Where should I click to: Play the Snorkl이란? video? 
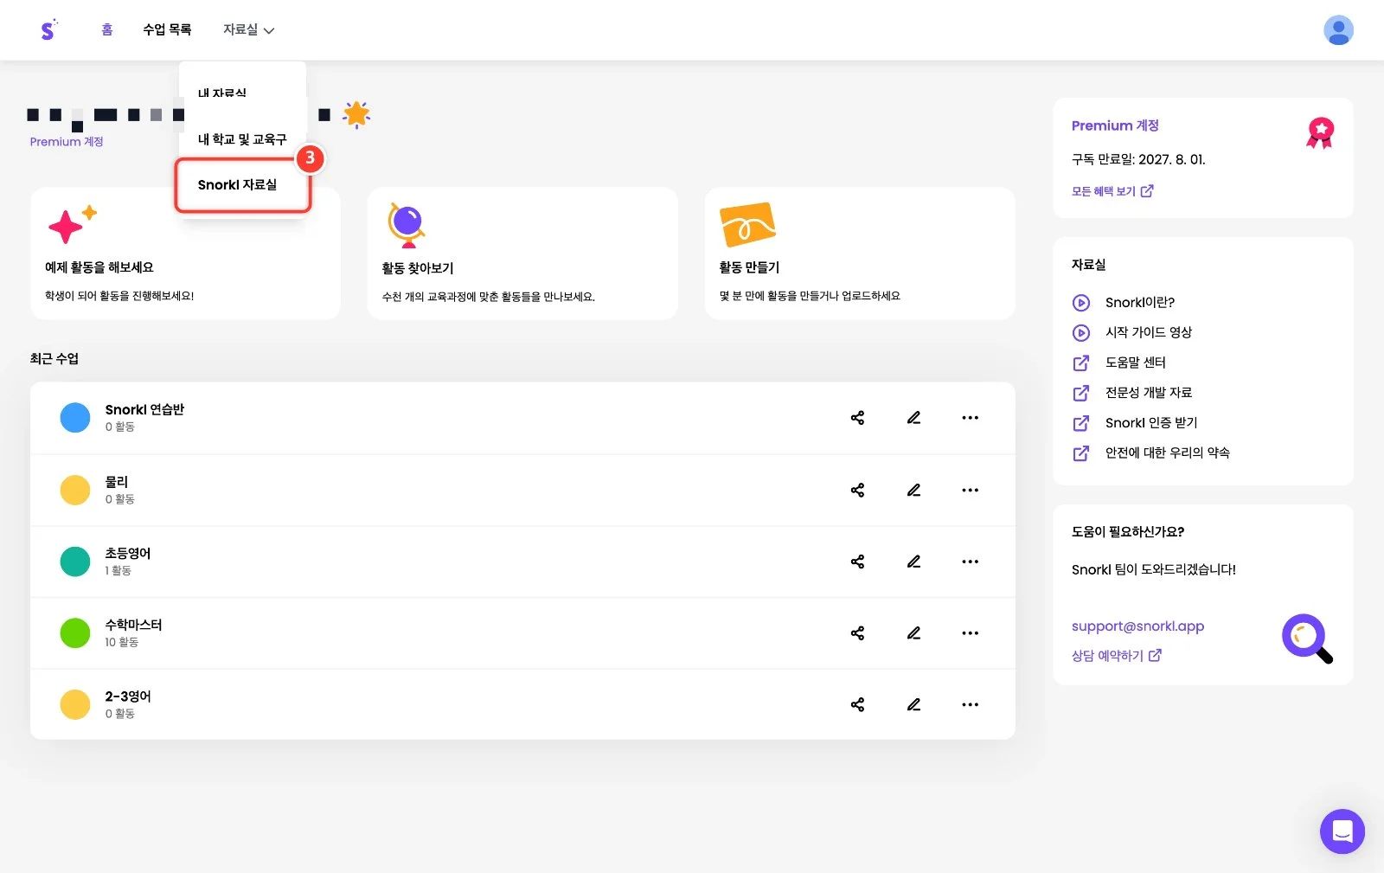(1124, 303)
